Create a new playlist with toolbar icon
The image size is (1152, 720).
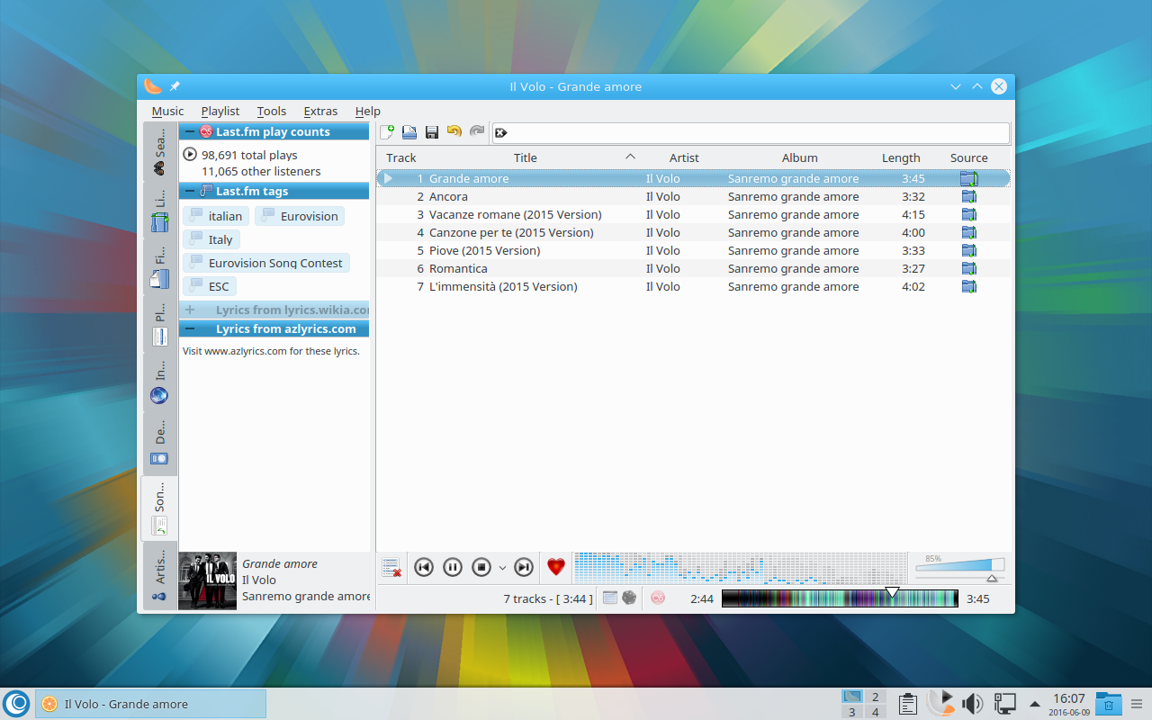388,132
